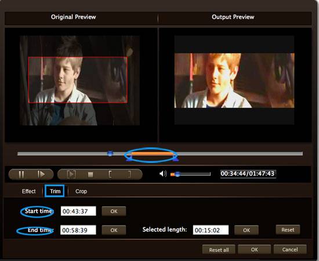Set trim end with right bracket icon

click(x=129, y=175)
